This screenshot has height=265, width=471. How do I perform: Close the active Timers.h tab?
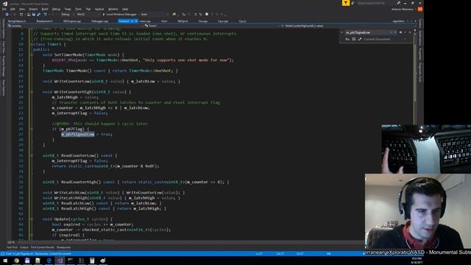point(135,21)
